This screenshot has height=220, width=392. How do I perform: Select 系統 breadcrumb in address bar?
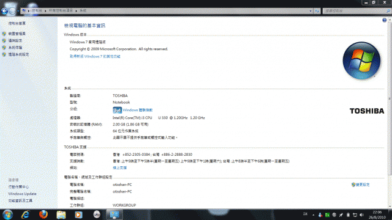click(x=83, y=11)
